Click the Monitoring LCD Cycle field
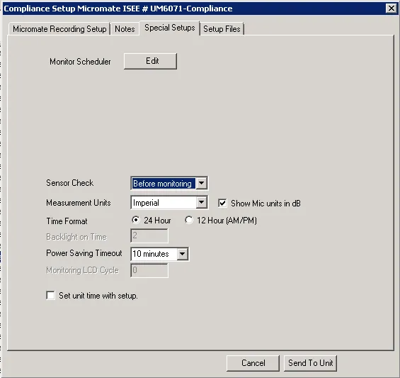Viewport: 400px width, 378px height. pyautogui.click(x=149, y=270)
